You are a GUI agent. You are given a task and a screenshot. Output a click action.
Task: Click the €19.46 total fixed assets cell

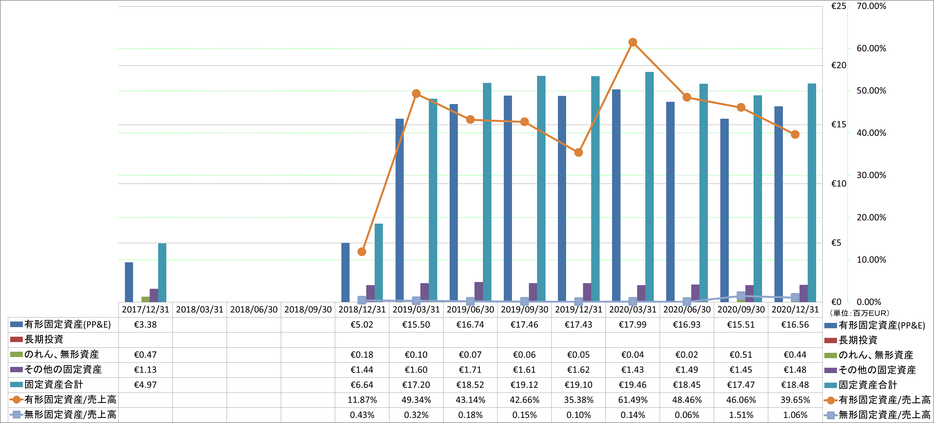633,385
